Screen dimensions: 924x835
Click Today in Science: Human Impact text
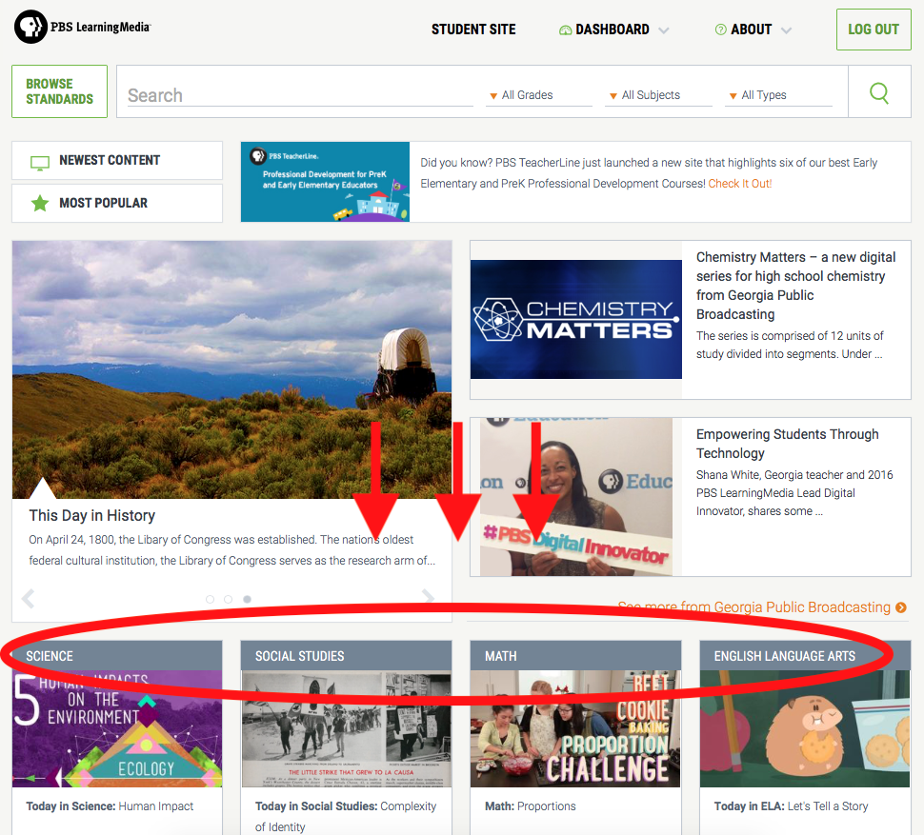coord(110,806)
